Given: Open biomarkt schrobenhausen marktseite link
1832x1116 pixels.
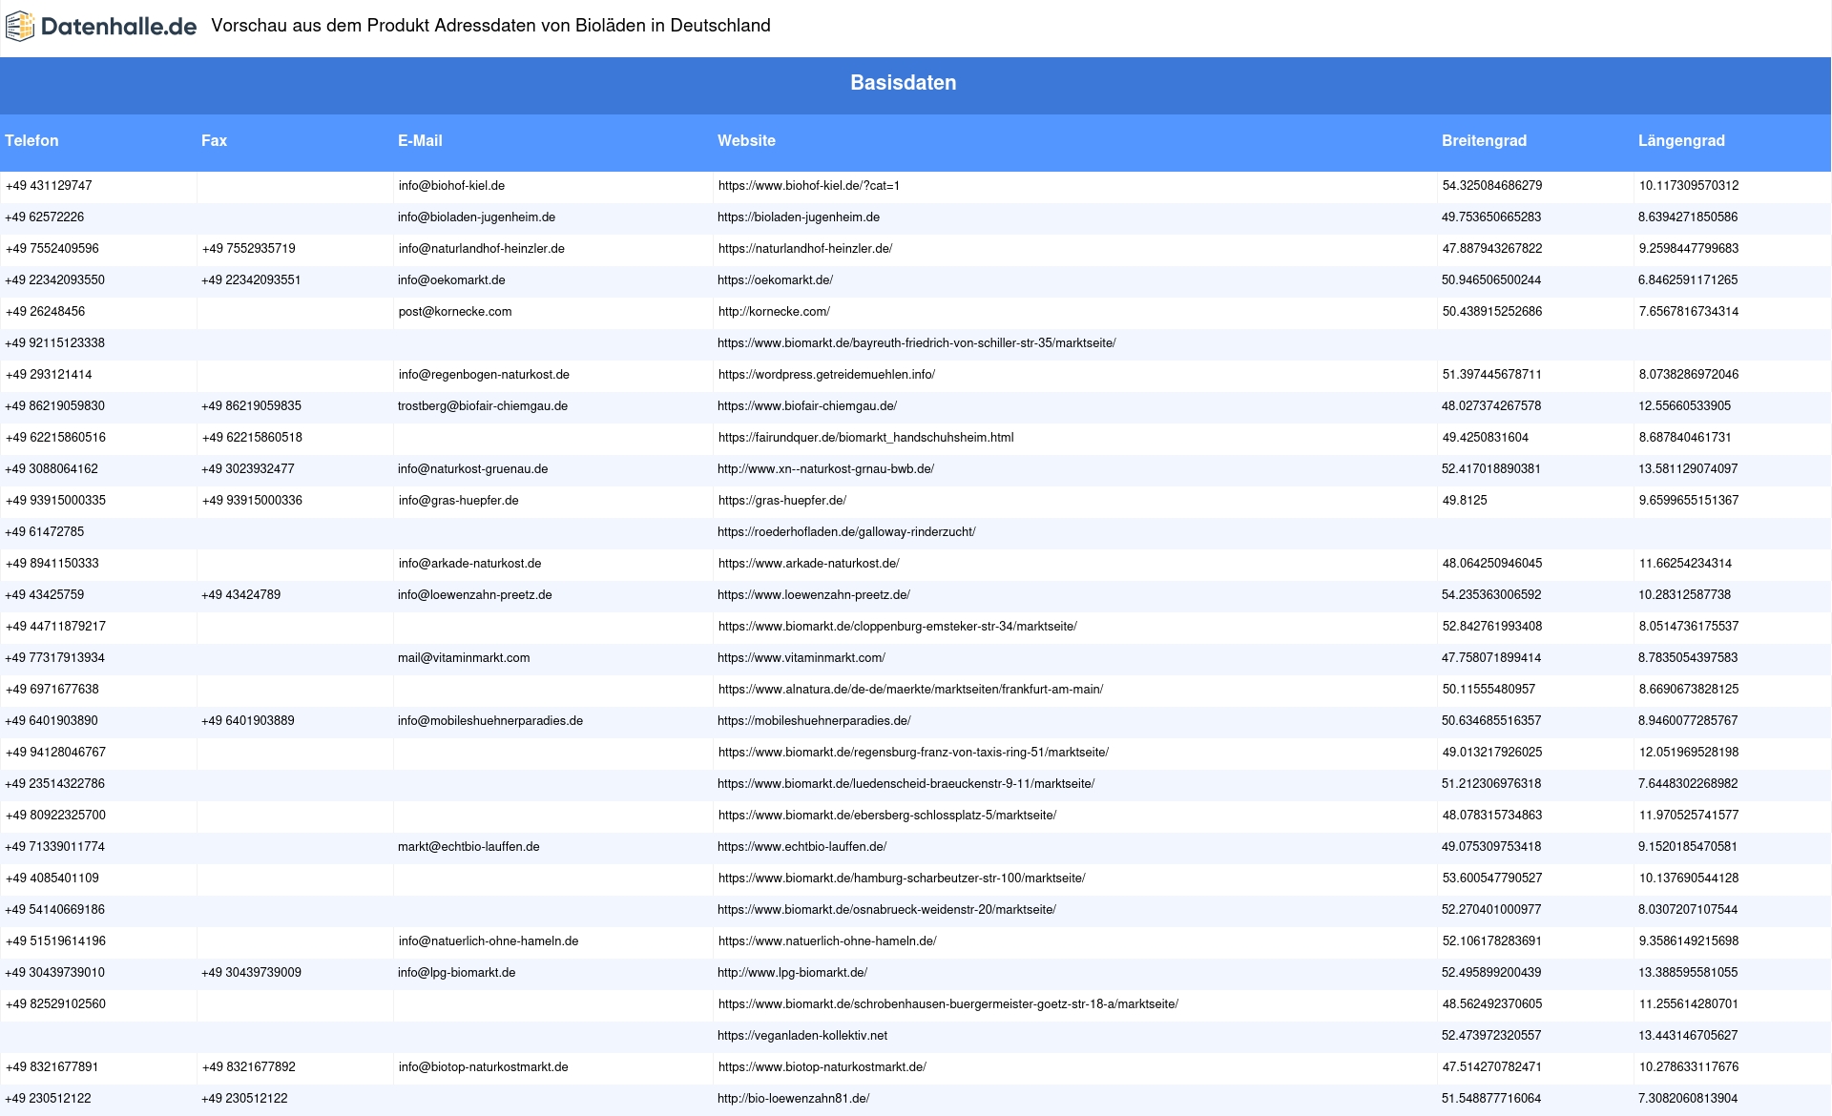Looking at the screenshot, I should click(x=948, y=1004).
